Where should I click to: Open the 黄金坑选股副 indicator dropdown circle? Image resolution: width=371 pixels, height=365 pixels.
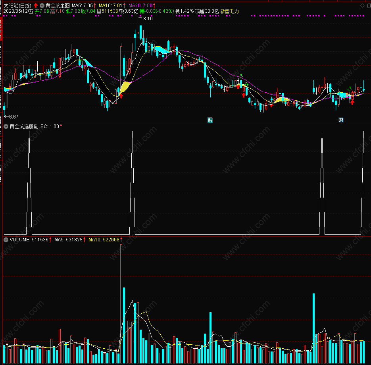6,127
